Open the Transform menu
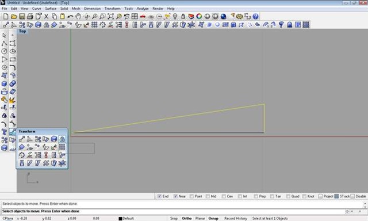 pyautogui.click(x=113, y=9)
